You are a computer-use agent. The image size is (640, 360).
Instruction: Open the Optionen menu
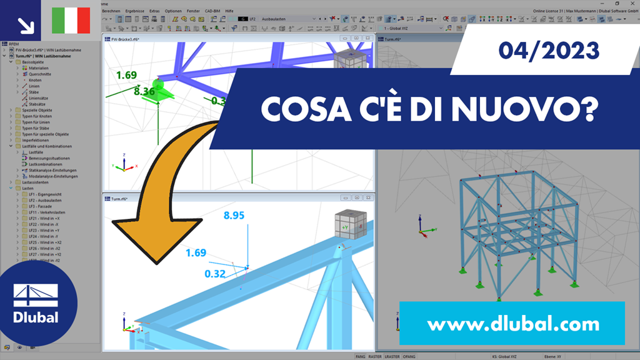click(x=174, y=11)
